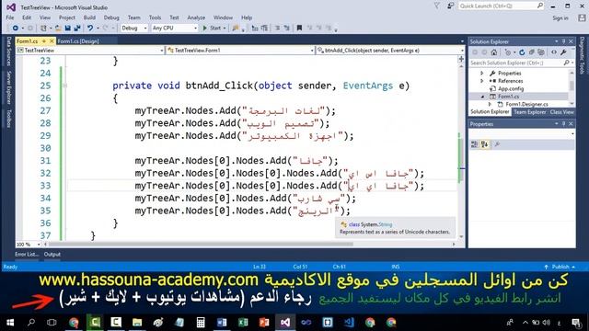Click the Solution Explorer Refresh icon

(522, 52)
